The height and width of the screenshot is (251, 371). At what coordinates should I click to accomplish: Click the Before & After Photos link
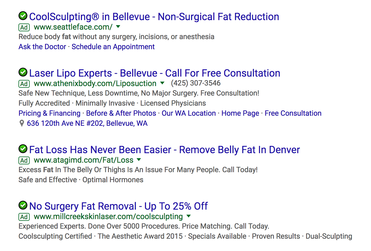121,113
